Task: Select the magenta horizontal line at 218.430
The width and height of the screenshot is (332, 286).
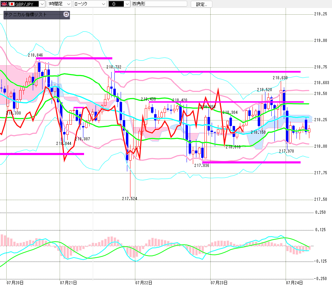Action: [x=226, y=102]
